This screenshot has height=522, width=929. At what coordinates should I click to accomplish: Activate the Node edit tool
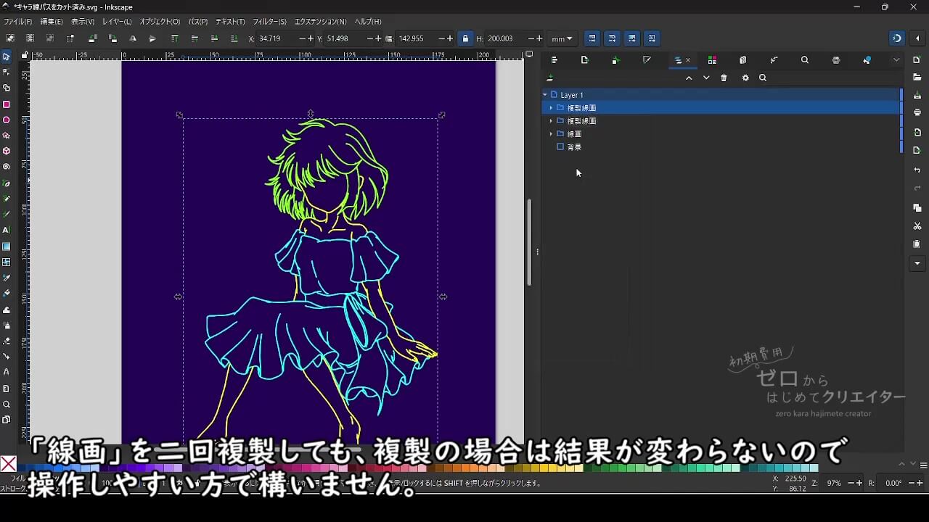7,72
